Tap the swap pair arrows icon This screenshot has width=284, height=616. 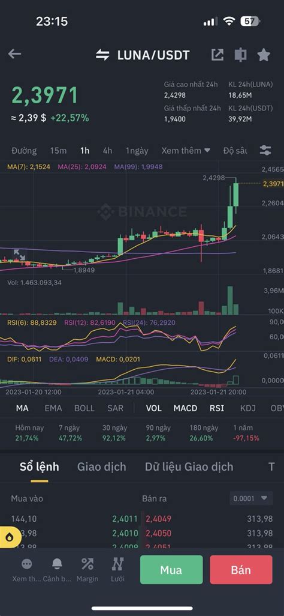[x=103, y=55]
